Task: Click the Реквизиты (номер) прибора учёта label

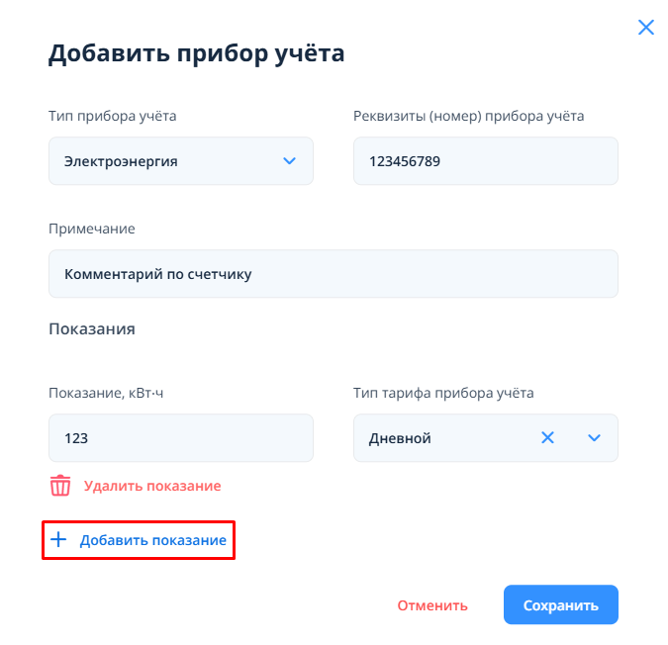Action: tap(468, 116)
